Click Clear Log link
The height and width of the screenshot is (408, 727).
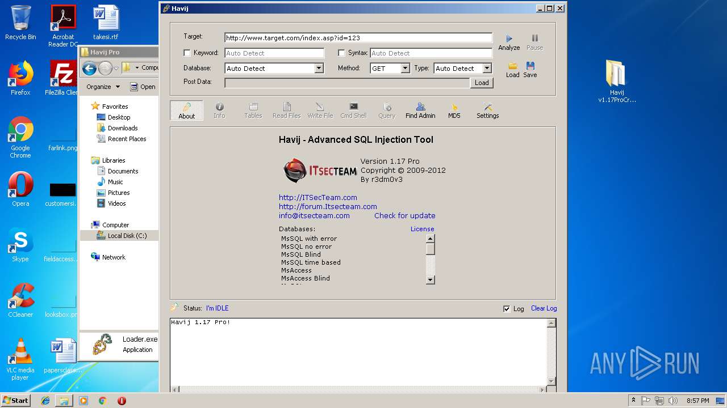pyautogui.click(x=544, y=308)
